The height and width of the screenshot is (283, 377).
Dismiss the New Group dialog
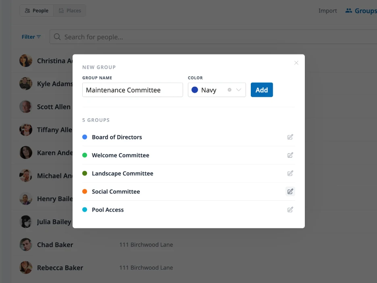(x=296, y=62)
